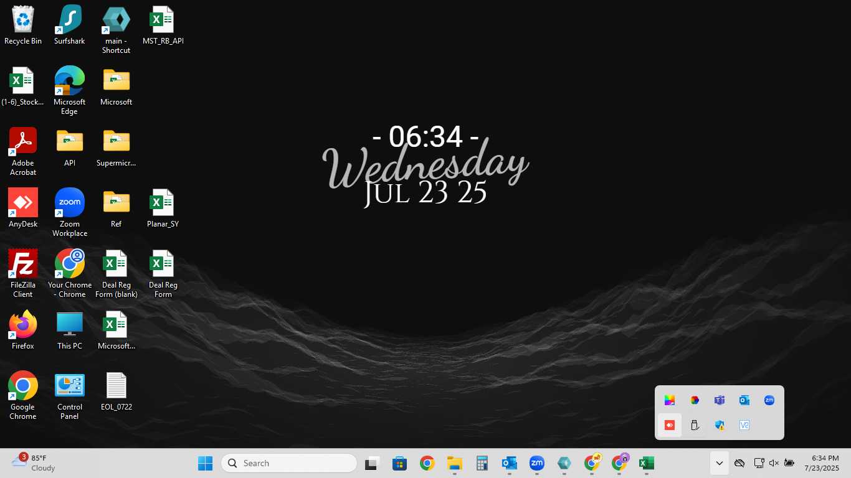Image resolution: width=851 pixels, height=478 pixels.
Task: Select the This PC desktop icon
Action: coord(69,330)
